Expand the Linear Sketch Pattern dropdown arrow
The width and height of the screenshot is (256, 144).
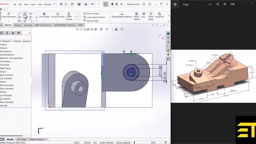[x=109, y=17]
